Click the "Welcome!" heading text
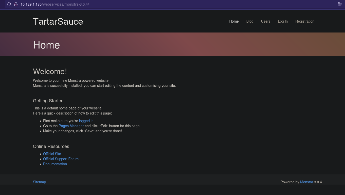Screen dimensions: 345x195 (50, 72)
